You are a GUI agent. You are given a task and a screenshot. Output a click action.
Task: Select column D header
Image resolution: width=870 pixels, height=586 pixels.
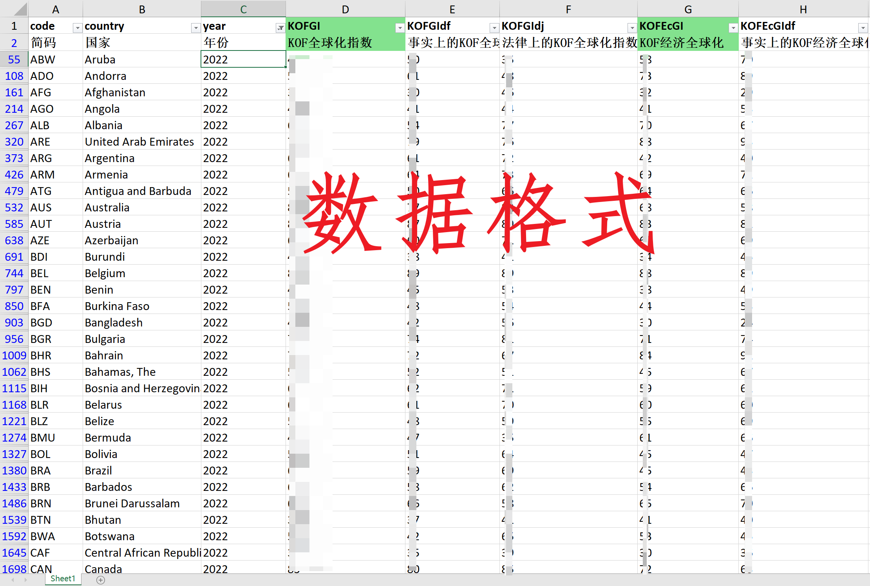click(345, 9)
